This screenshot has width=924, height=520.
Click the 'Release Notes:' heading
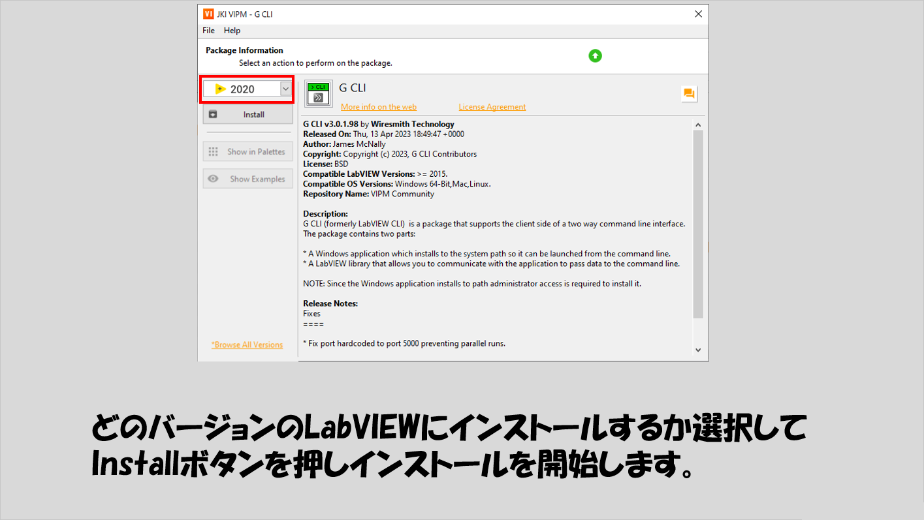pyautogui.click(x=330, y=303)
